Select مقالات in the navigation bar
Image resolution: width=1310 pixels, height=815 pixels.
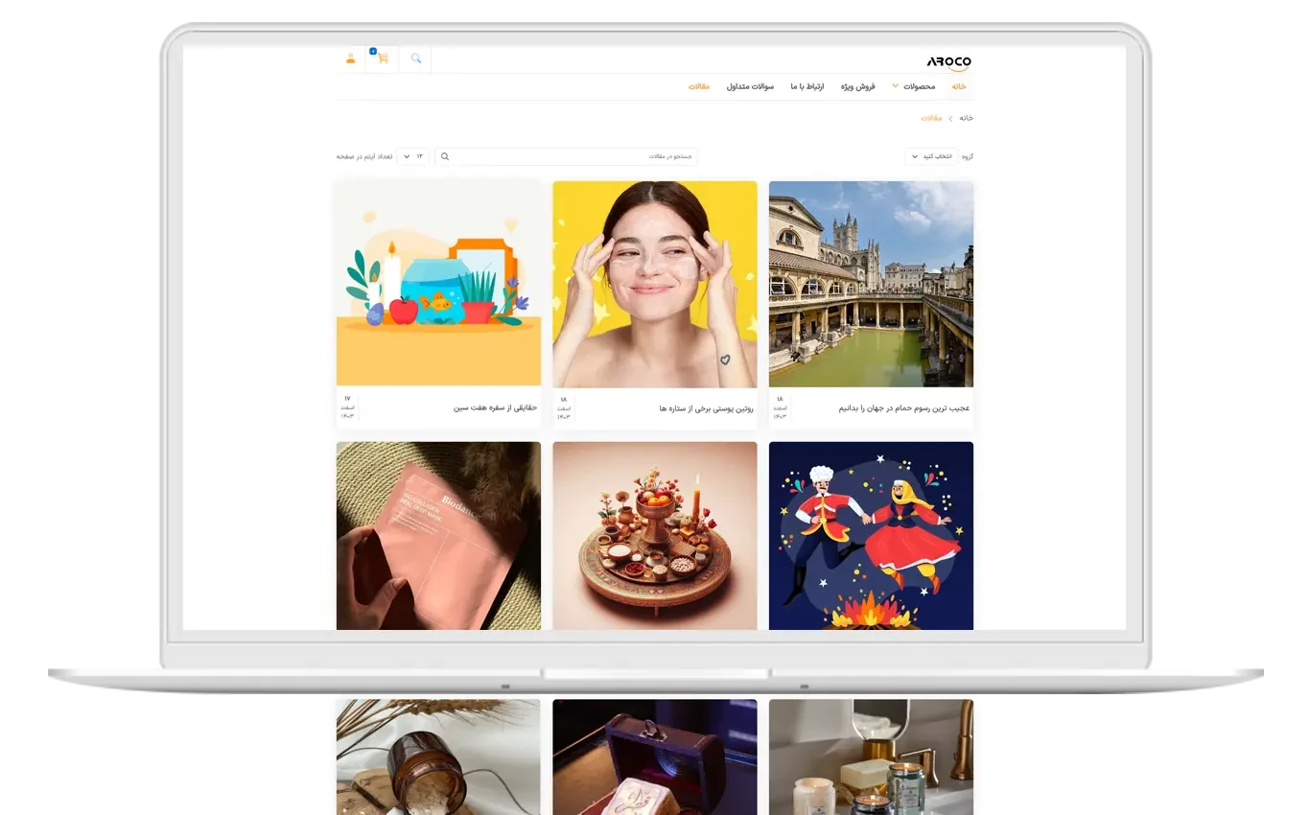click(x=699, y=86)
